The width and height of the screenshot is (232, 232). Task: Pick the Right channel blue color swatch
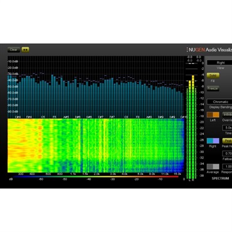pyautogui.click(x=213, y=140)
